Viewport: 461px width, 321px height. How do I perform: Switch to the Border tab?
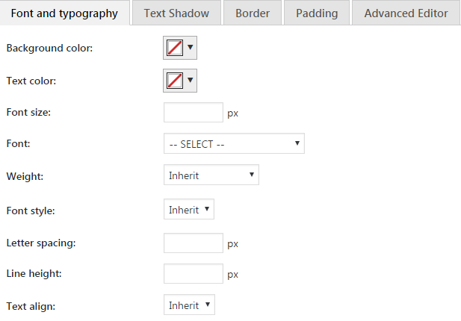(x=253, y=13)
